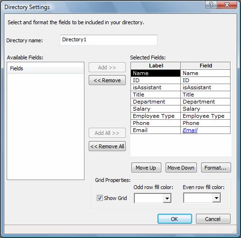This screenshot has width=241, height=238.
Task: Open the Odd row fill color dropdown
Action: 167,198
